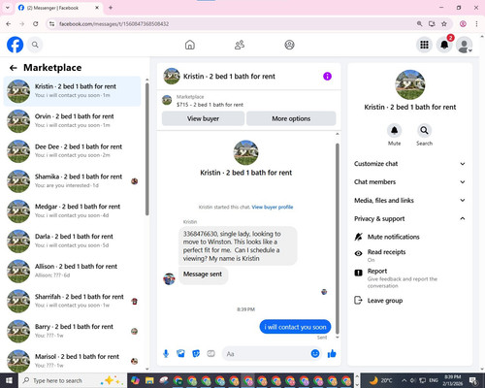Screen dimensions: 485x388
Task: Toggle the Read receipts setting
Action: point(410,255)
